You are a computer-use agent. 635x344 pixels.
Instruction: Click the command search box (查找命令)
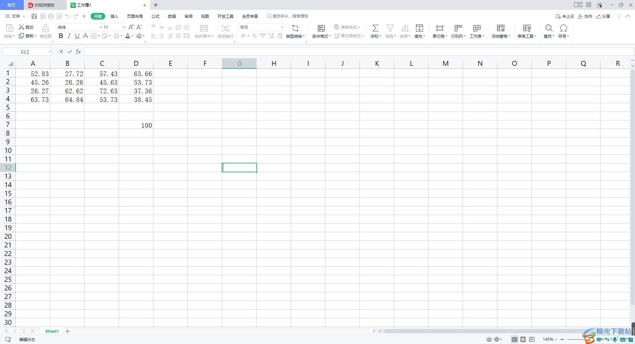[x=288, y=16]
